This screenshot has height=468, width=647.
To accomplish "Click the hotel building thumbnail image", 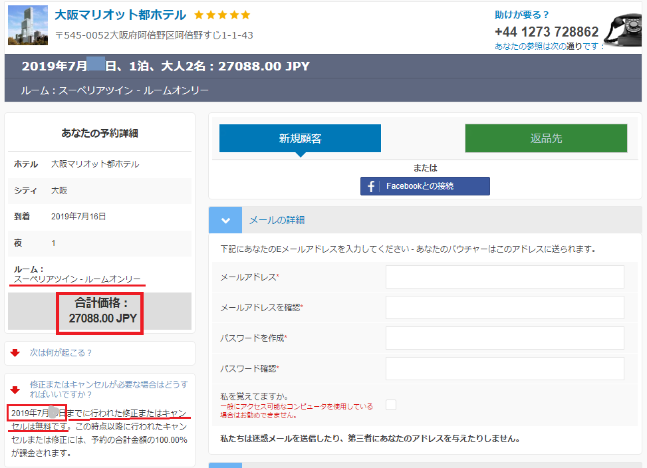I will tap(28, 25).
